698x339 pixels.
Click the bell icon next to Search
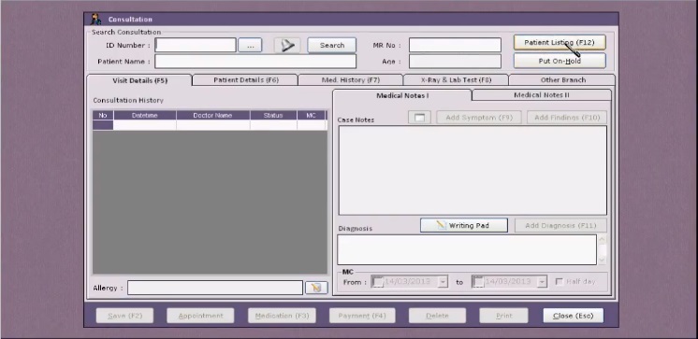pyautogui.click(x=287, y=46)
